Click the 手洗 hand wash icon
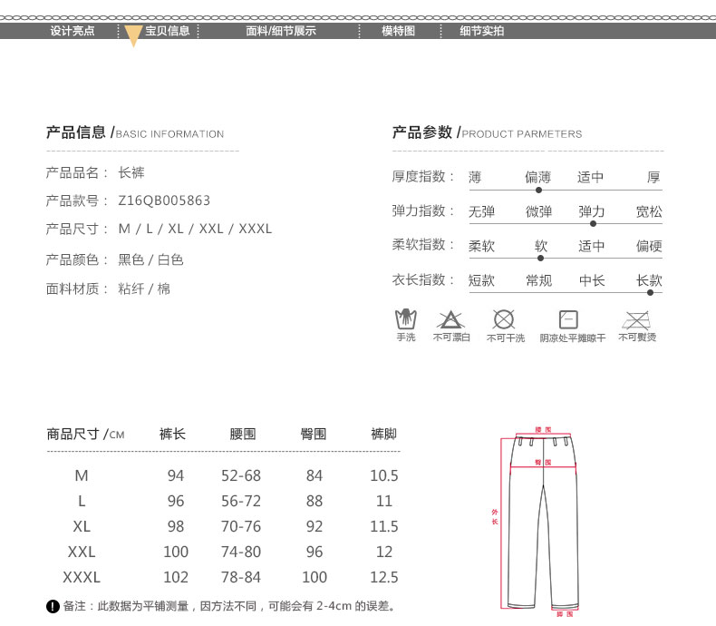716x626 pixels. pyautogui.click(x=405, y=319)
